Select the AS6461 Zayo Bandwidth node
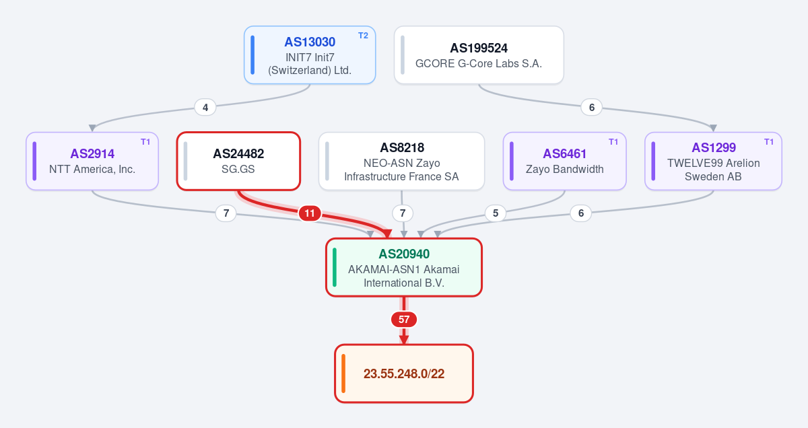 [x=565, y=161]
